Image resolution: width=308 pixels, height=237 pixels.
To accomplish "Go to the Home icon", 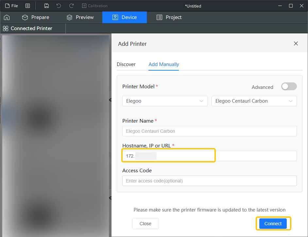I will 7,17.
